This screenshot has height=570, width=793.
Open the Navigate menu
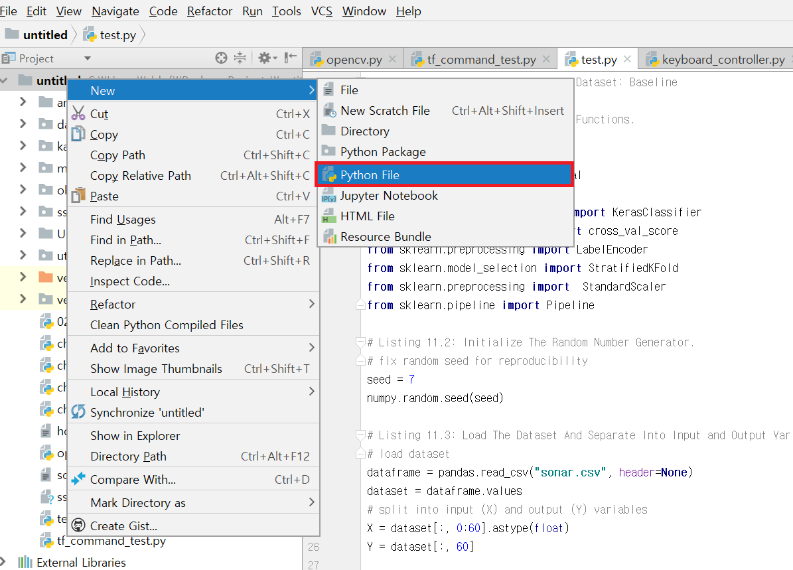point(115,11)
